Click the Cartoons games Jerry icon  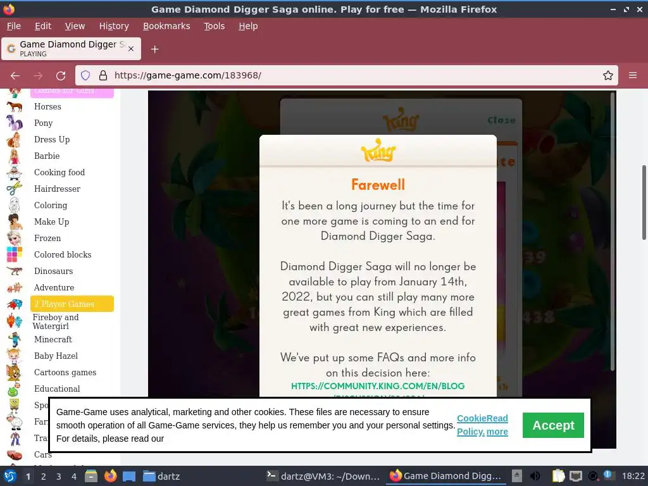pyautogui.click(x=14, y=372)
